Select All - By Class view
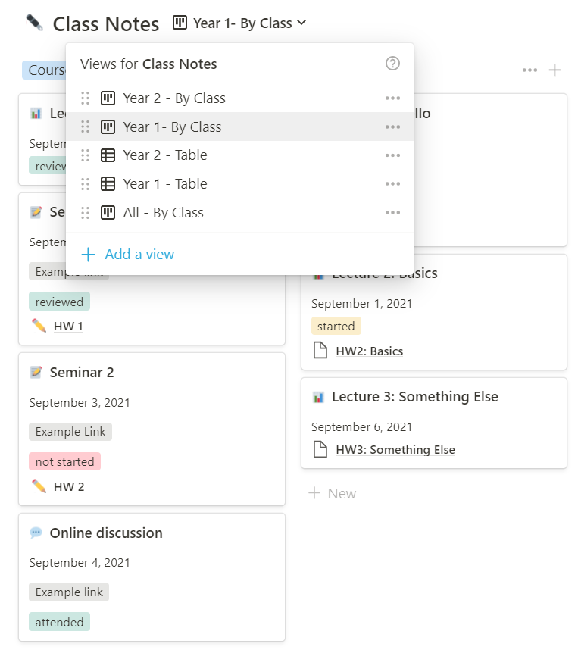578x653 pixels. 164,213
